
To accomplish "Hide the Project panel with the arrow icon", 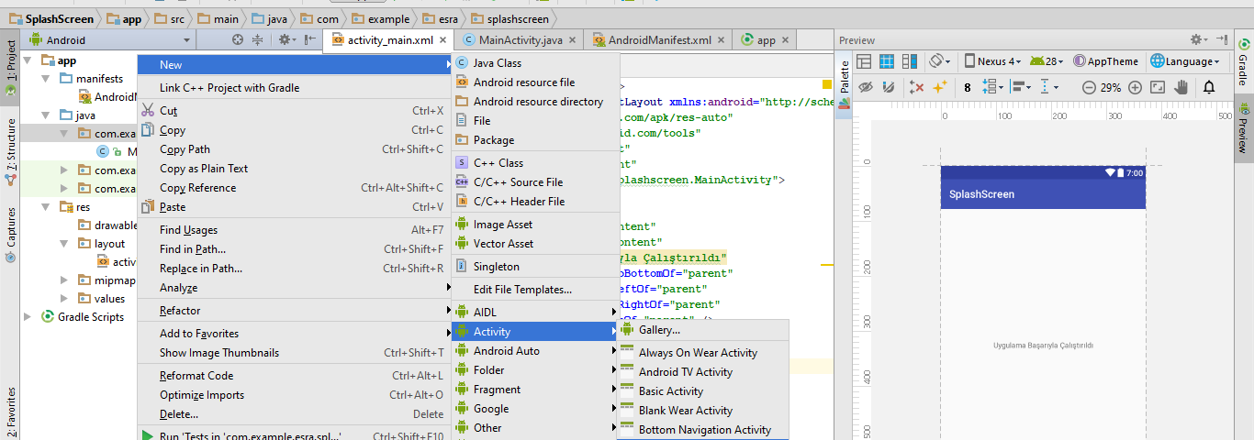I will point(309,39).
